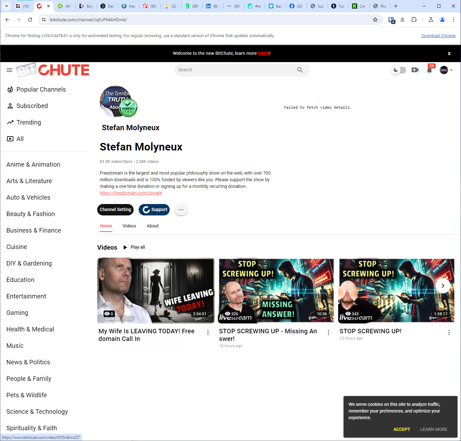The image size is (461, 441).
Task: Open 'My Wife Is LEAVING TODAY!' title link
Action: [147, 335]
